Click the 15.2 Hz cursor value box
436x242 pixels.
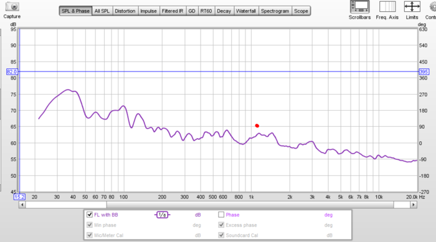[19, 197]
